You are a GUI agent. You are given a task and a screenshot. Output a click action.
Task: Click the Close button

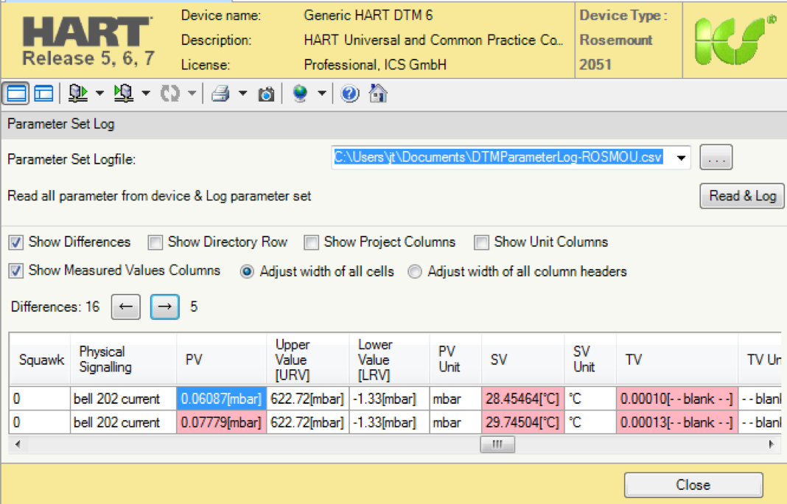point(693,484)
